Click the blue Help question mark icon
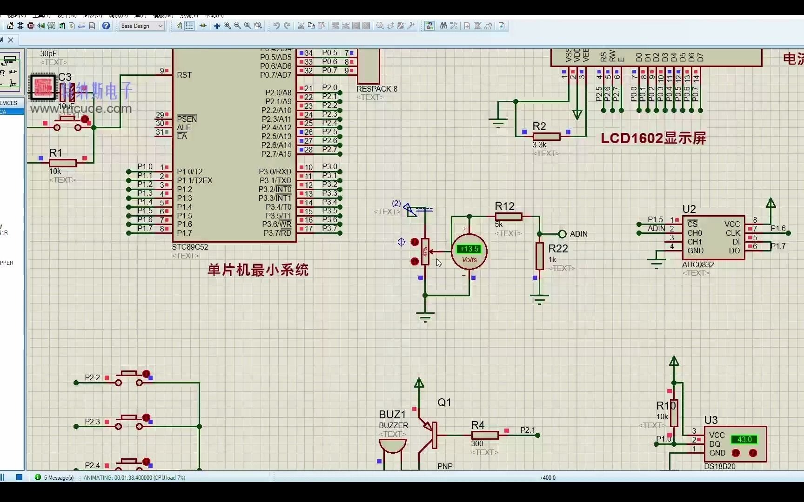The width and height of the screenshot is (804, 502). [x=106, y=26]
